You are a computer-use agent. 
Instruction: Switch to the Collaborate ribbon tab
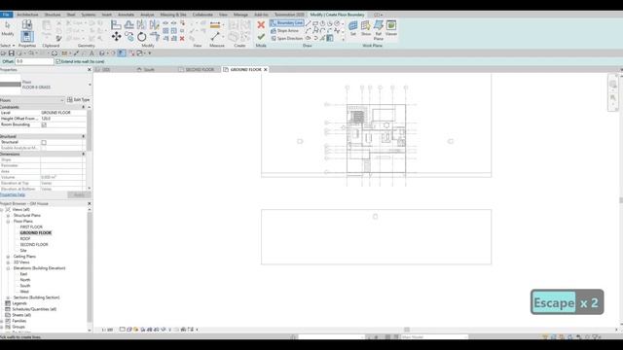click(202, 15)
